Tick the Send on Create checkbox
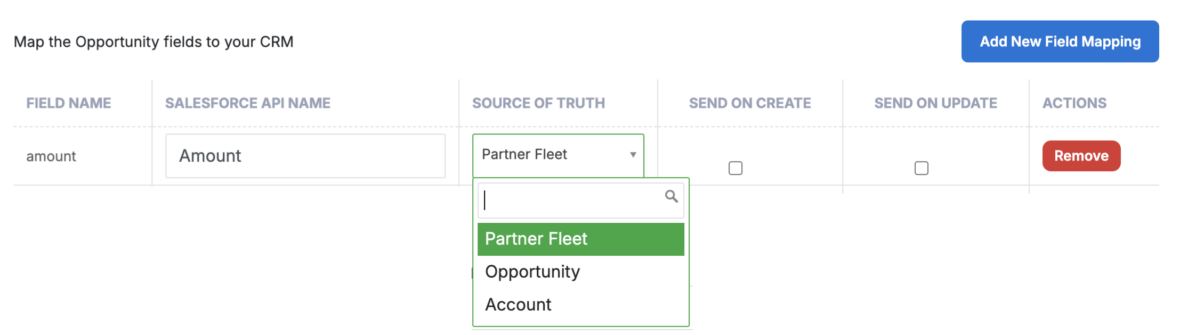 click(x=736, y=168)
